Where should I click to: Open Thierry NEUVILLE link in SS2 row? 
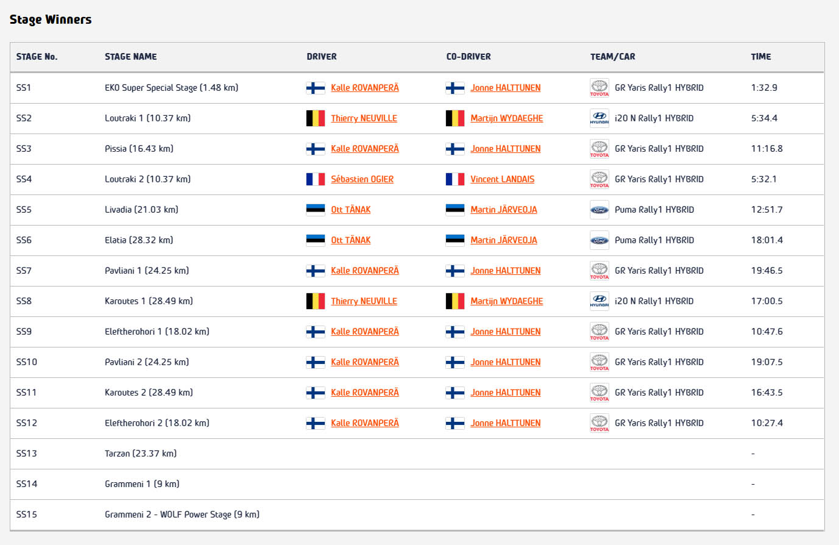point(364,118)
